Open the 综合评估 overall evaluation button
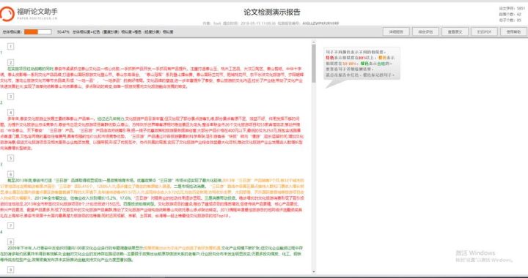 pyautogui.click(x=425, y=32)
